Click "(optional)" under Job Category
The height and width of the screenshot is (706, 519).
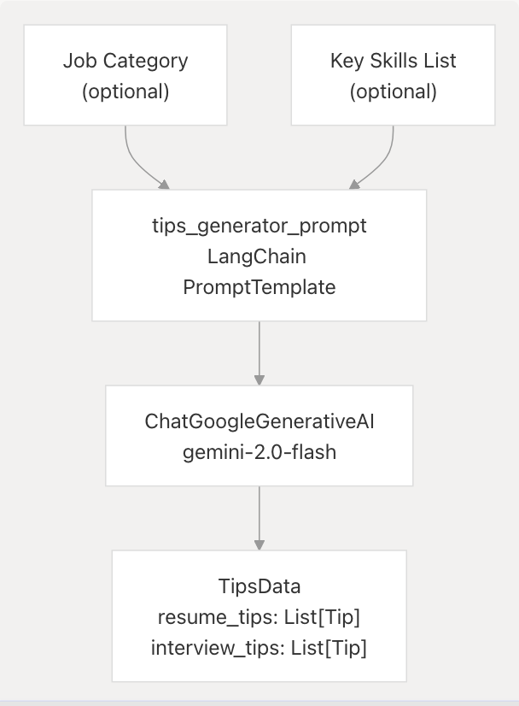pos(125,91)
